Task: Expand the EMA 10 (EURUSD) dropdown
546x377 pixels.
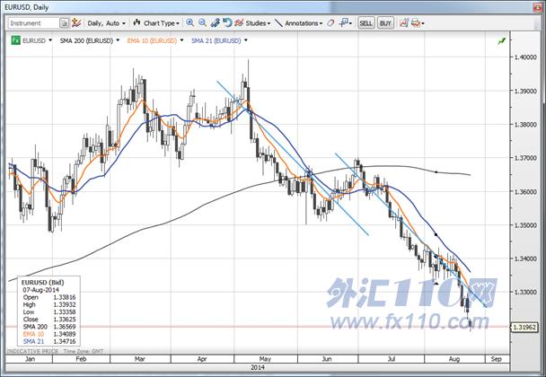Action: pyautogui.click(x=181, y=40)
